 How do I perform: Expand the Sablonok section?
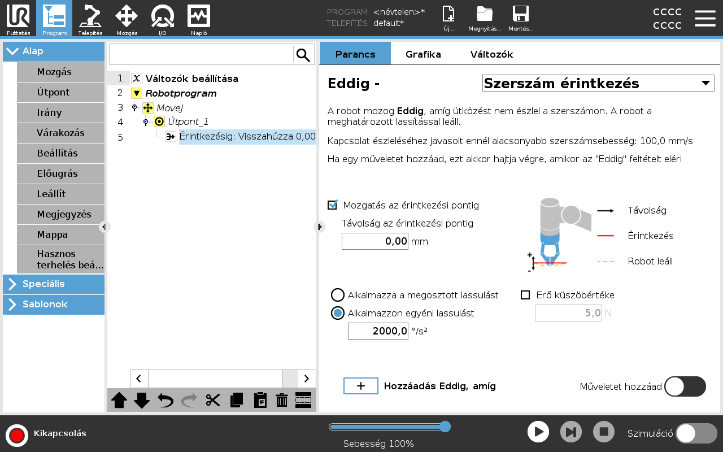click(54, 305)
